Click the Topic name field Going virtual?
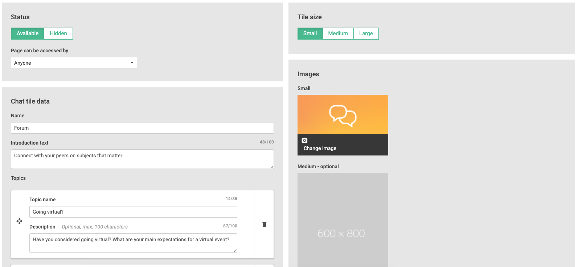The width and height of the screenshot is (578, 267). 133,212
